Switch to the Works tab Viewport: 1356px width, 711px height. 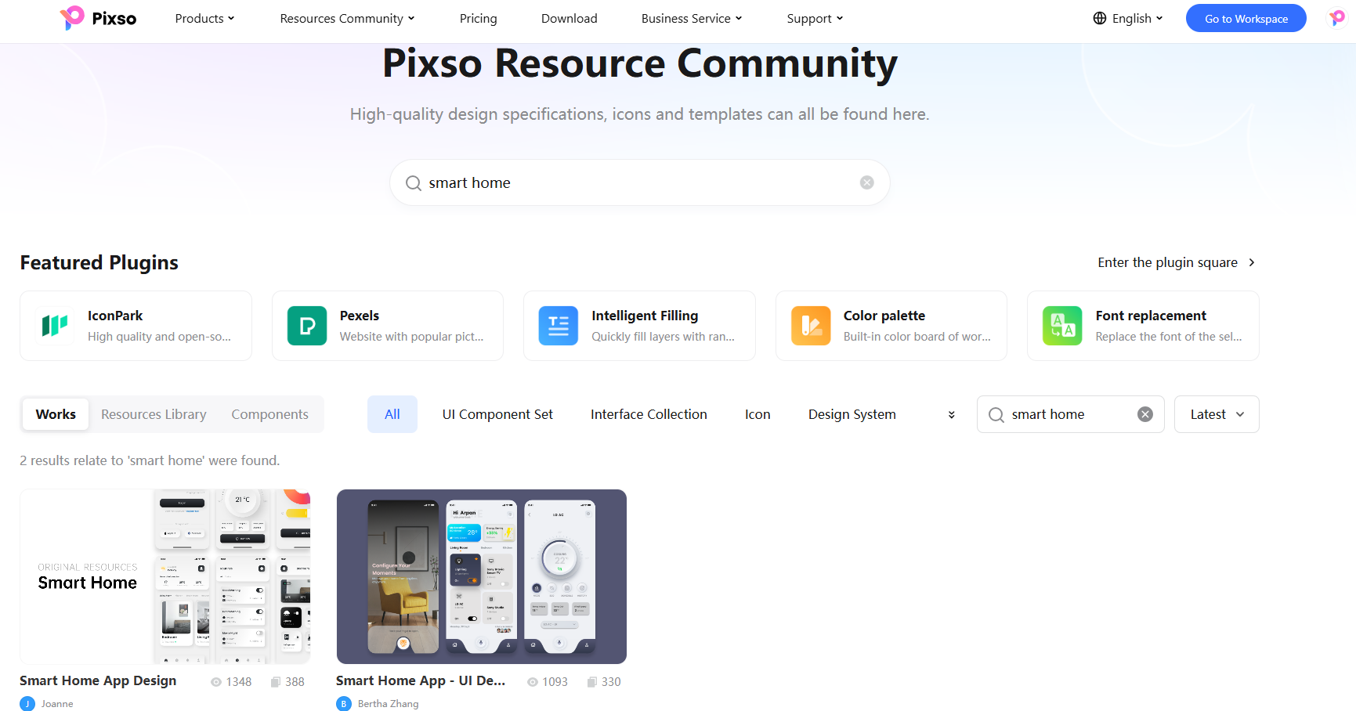(56, 414)
